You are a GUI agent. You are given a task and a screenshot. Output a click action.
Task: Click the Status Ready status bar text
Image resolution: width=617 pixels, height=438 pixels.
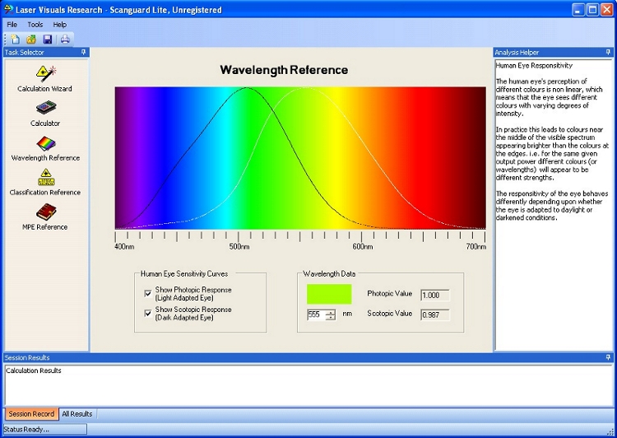[27, 429]
